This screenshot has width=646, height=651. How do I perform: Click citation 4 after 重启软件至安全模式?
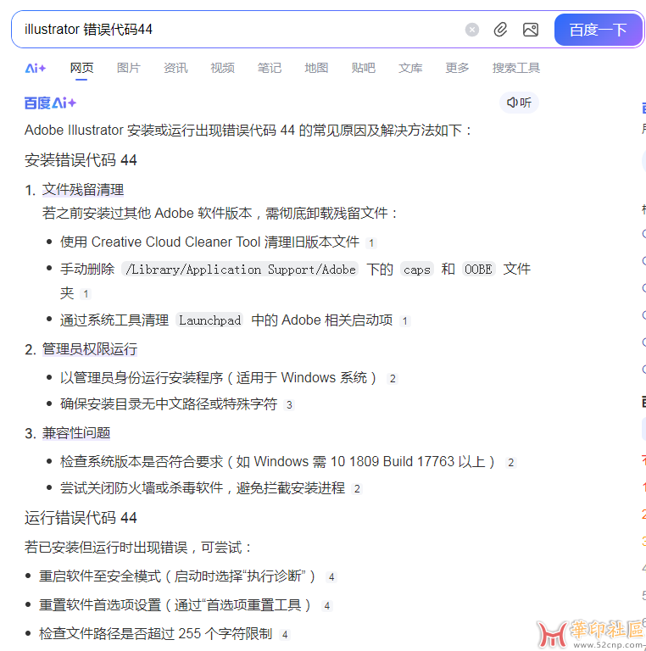point(331,577)
